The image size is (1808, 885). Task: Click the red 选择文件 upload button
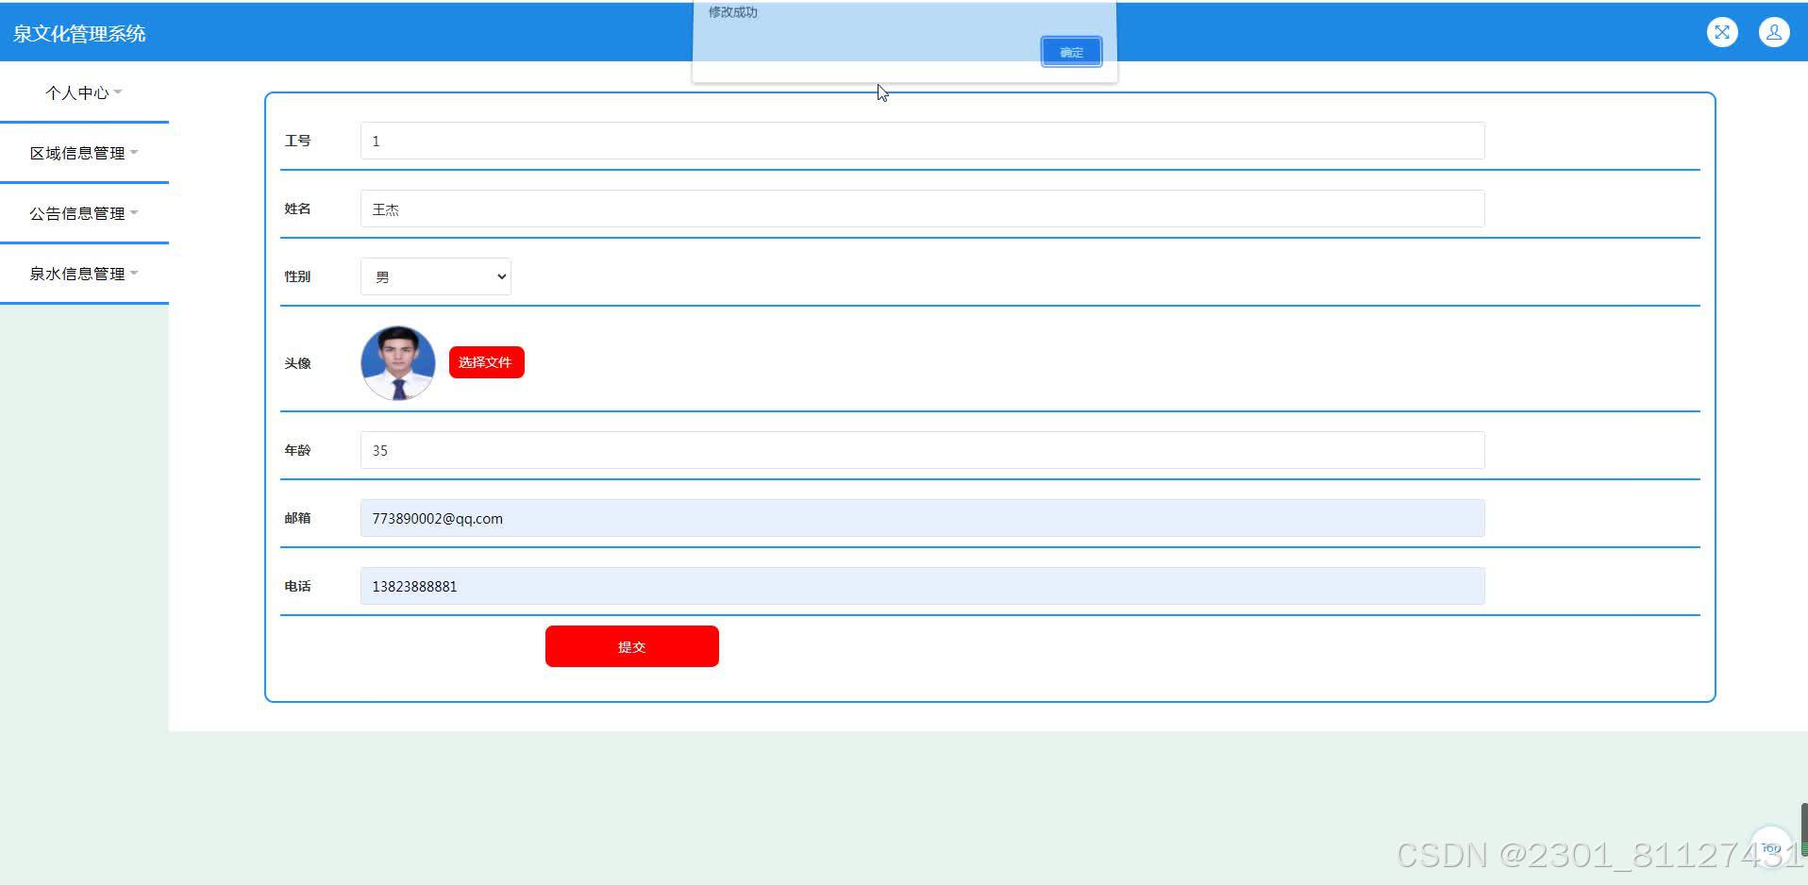pos(486,362)
